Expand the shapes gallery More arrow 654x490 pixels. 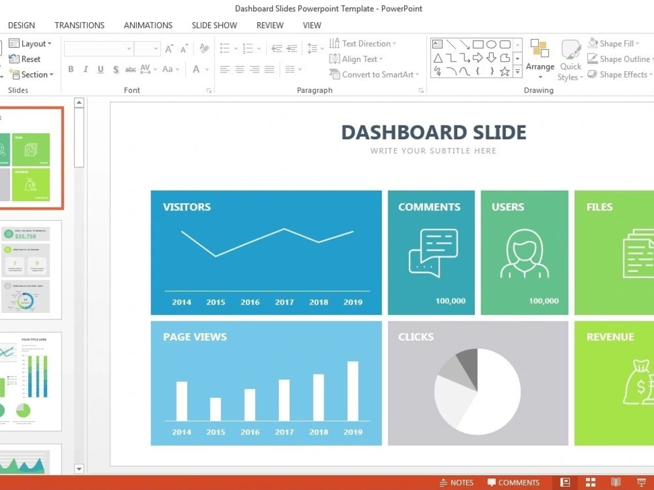click(x=517, y=72)
